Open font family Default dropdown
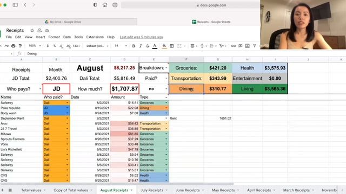Image resolution: width=346 pixels, height=194 pixels. coord(97,46)
